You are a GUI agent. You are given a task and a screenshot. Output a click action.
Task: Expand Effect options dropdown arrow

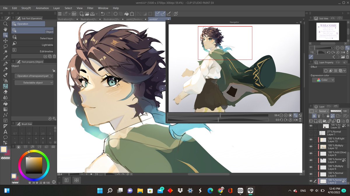pyautogui.click(x=344, y=71)
